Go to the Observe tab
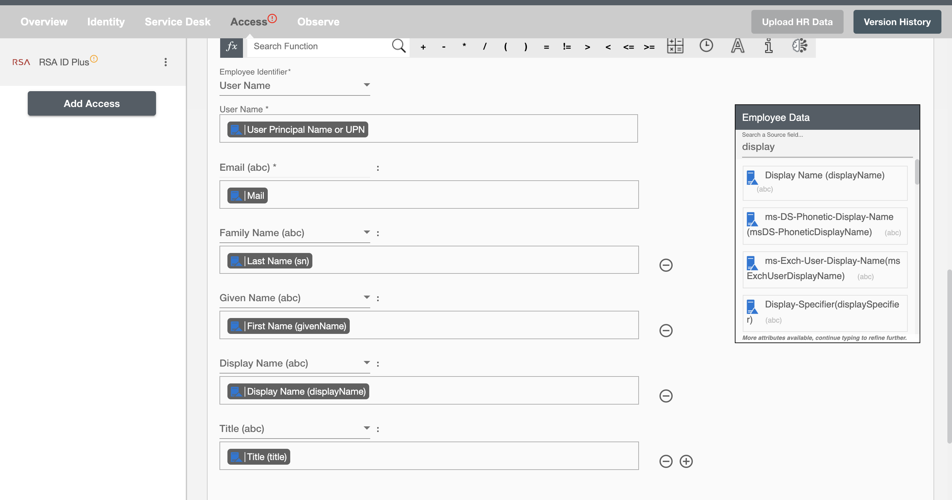Image resolution: width=952 pixels, height=500 pixels. click(x=318, y=22)
